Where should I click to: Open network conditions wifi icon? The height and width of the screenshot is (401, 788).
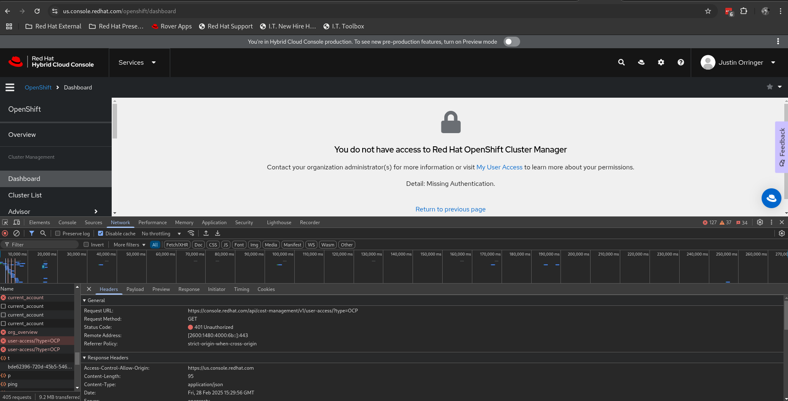(x=191, y=233)
